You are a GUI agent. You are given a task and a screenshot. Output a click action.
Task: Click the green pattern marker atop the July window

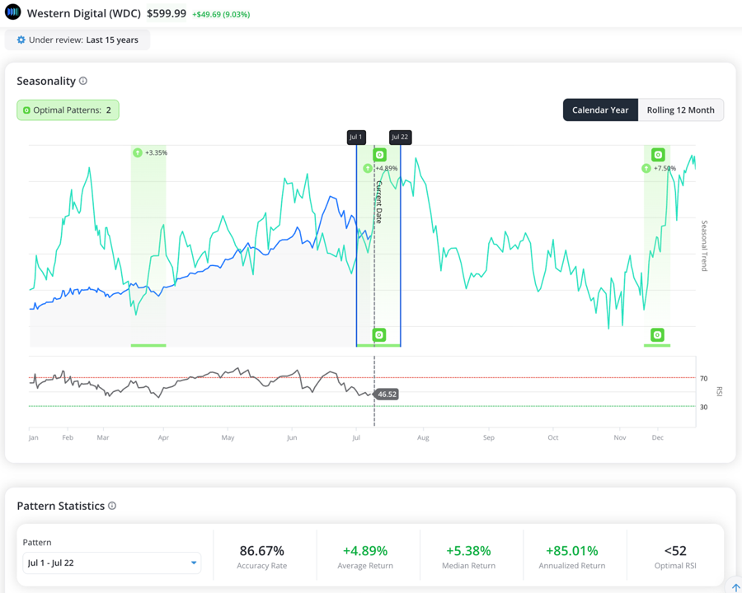(x=379, y=155)
